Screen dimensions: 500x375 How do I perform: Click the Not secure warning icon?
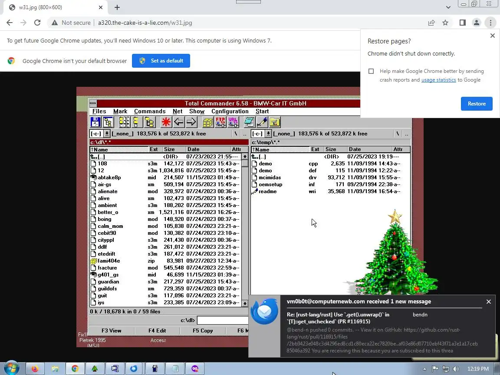pyautogui.click(x=55, y=23)
